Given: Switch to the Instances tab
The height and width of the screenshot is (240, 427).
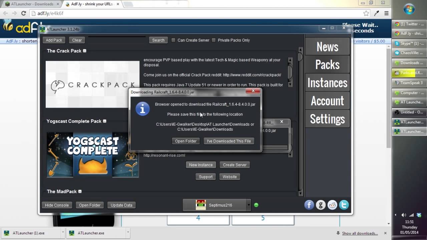Looking at the screenshot, I should click(327, 83).
